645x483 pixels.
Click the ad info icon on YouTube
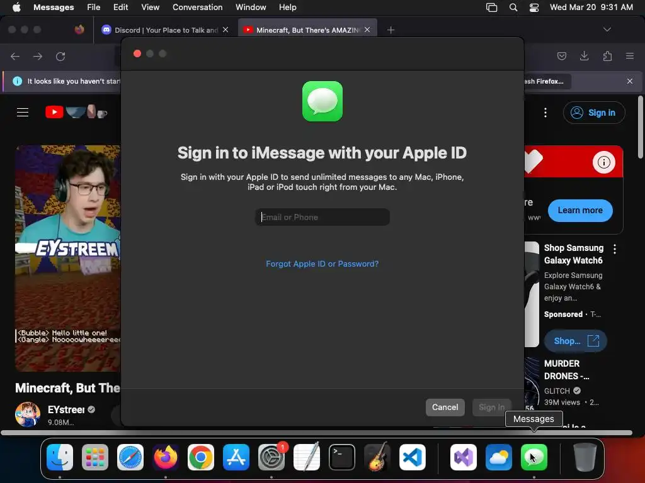604,162
